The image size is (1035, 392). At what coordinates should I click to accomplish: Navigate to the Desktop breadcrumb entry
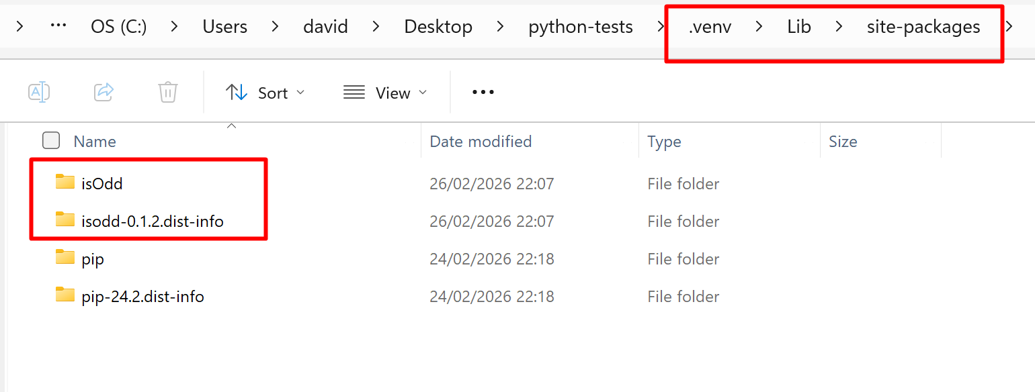click(438, 26)
